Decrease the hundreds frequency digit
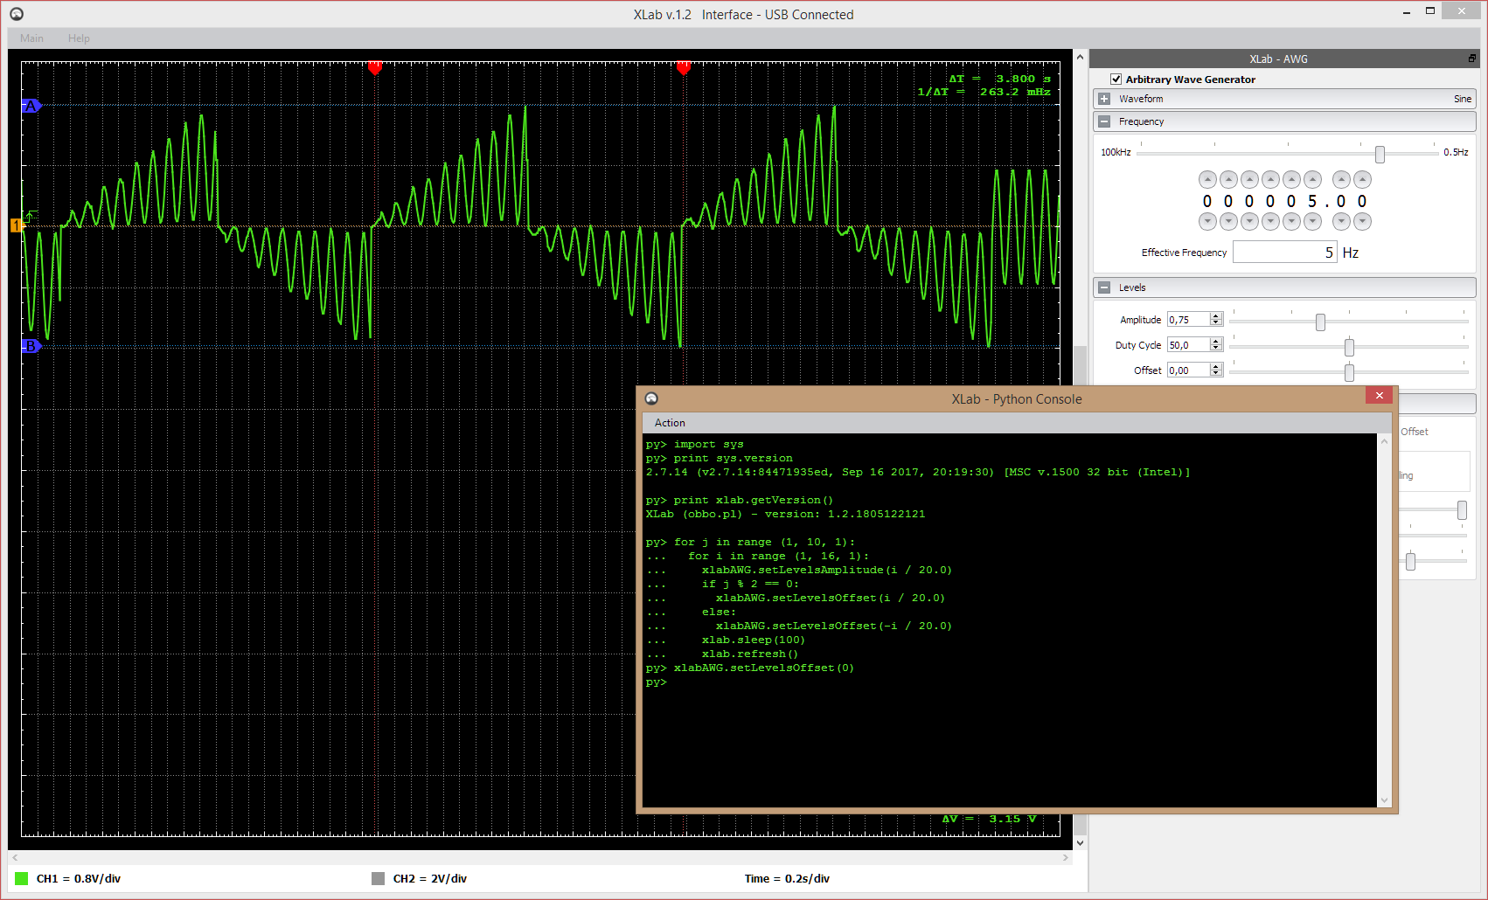The height and width of the screenshot is (900, 1488). (x=1270, y=222)
